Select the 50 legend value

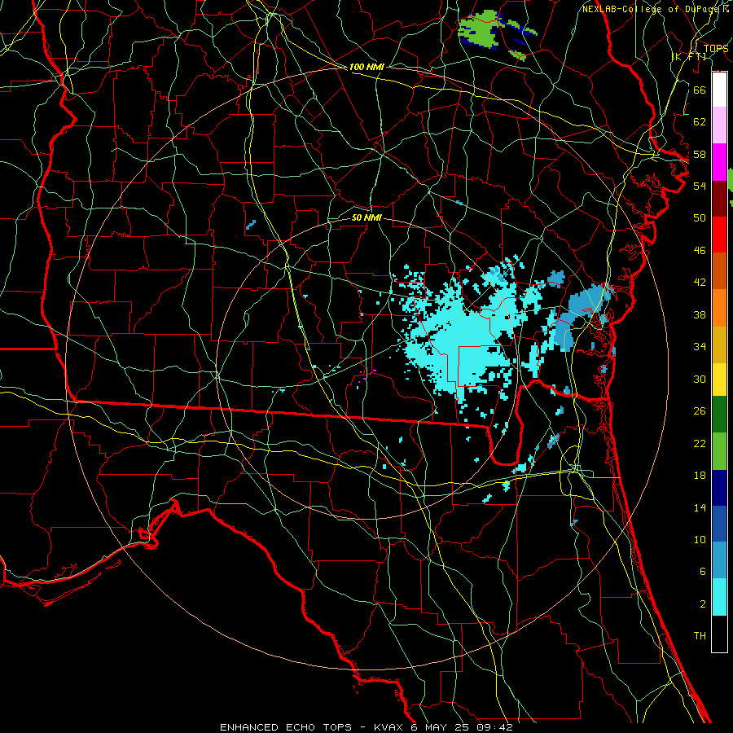coord(700,218)
